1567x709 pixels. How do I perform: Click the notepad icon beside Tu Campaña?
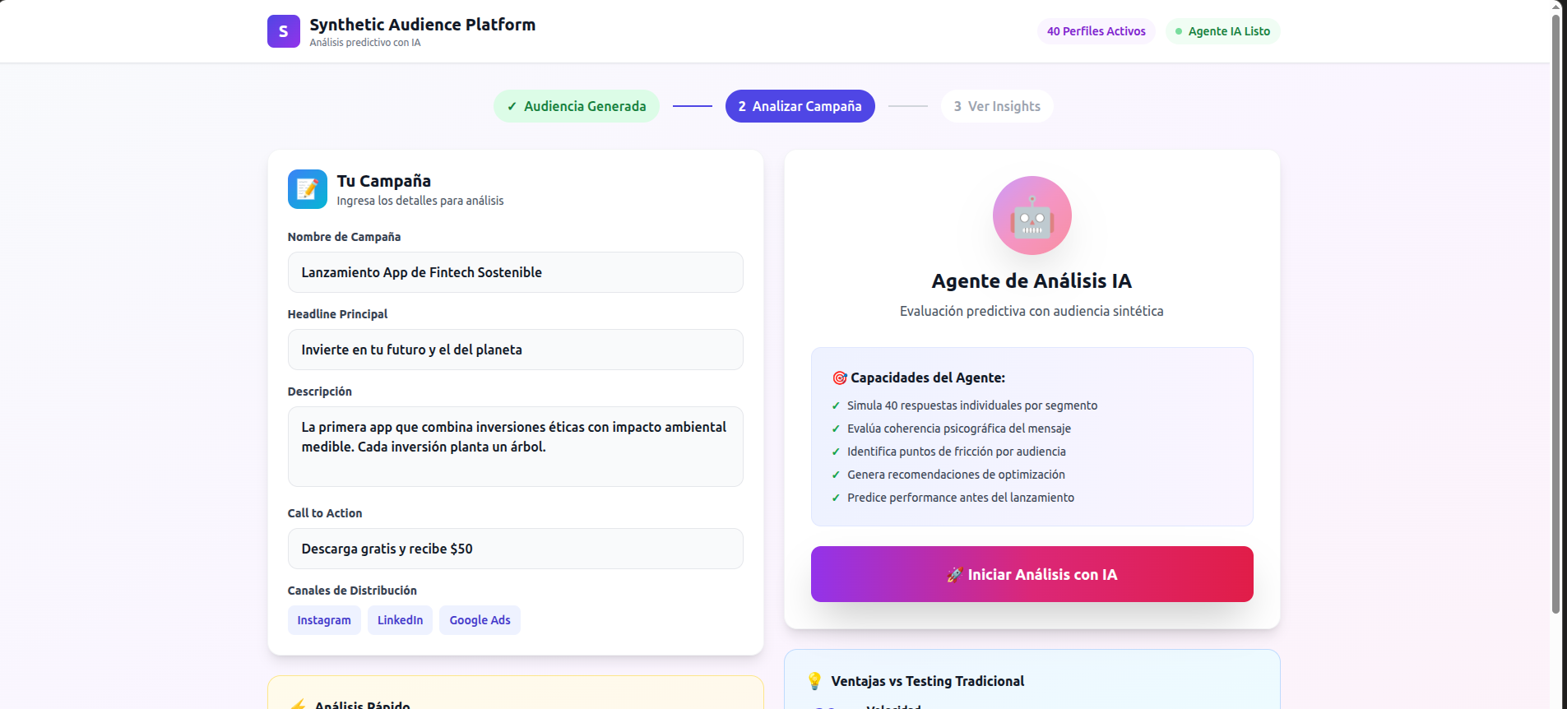pyautogui.click(x=307, y=189)
